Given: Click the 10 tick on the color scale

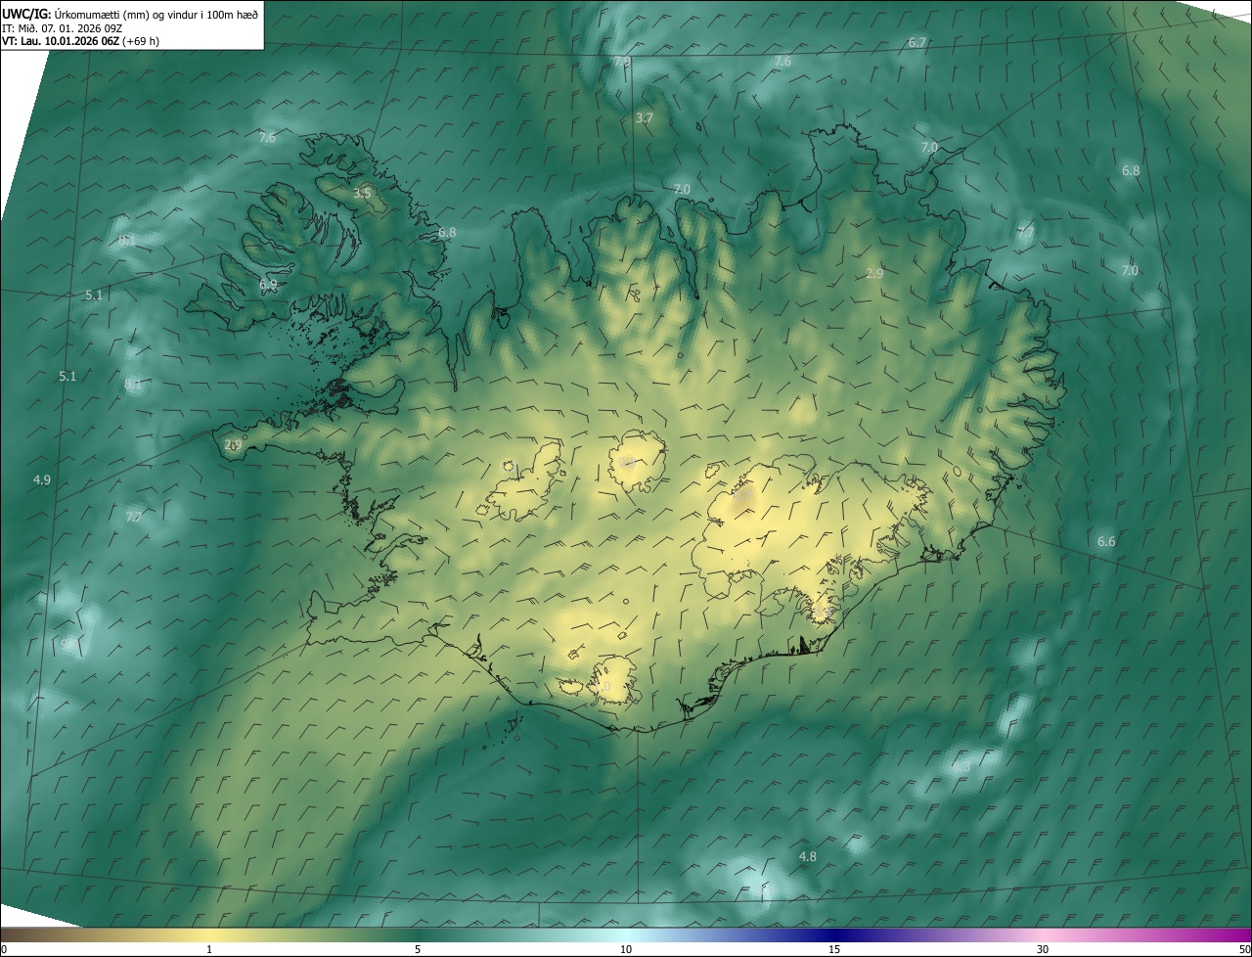Looking at the screenshot, I should click(626, 949).
